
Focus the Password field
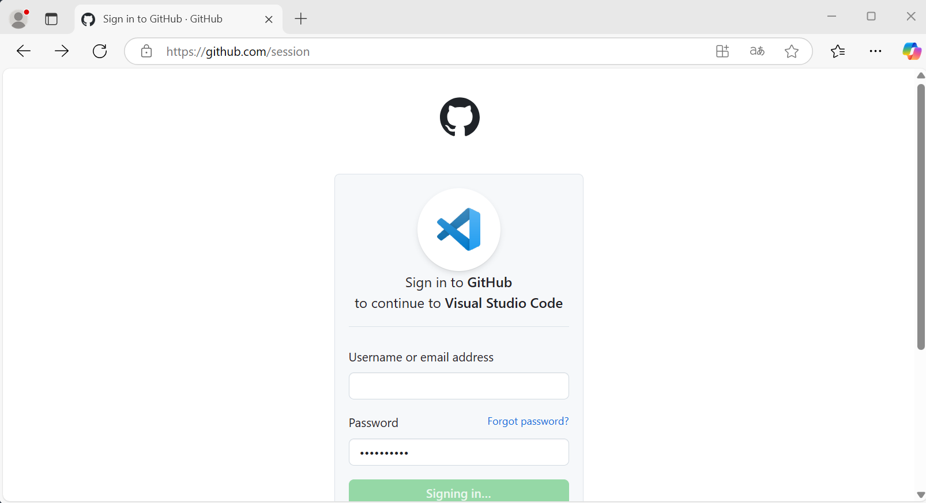459,452
